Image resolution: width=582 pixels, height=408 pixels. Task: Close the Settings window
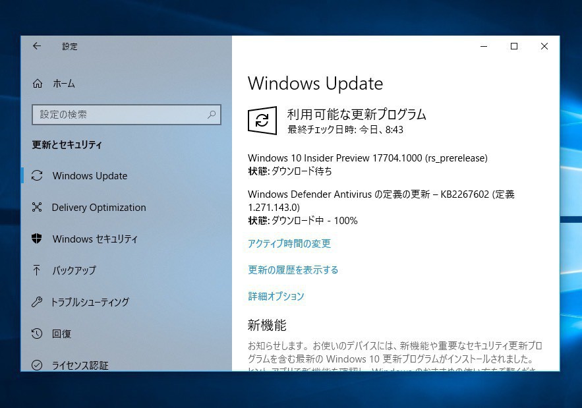(544, 46)
